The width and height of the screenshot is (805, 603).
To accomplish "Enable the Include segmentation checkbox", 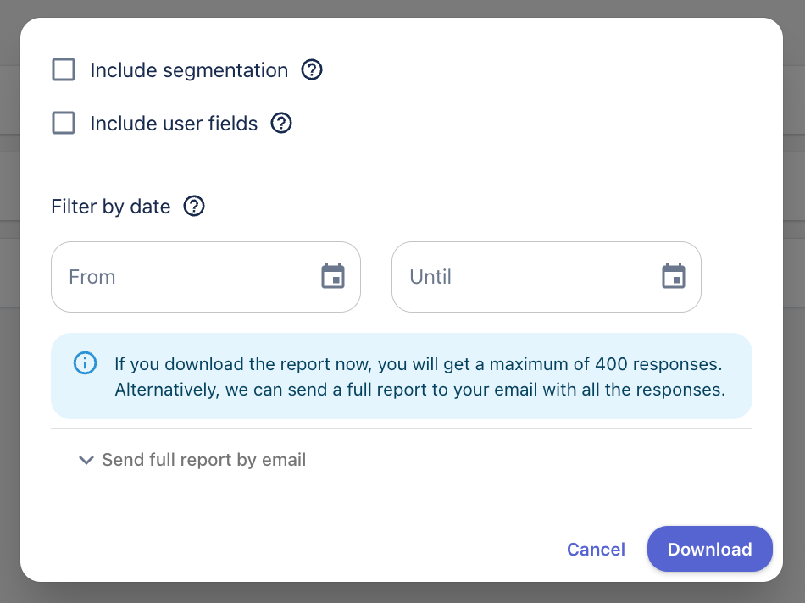I will tap(64, 69).
